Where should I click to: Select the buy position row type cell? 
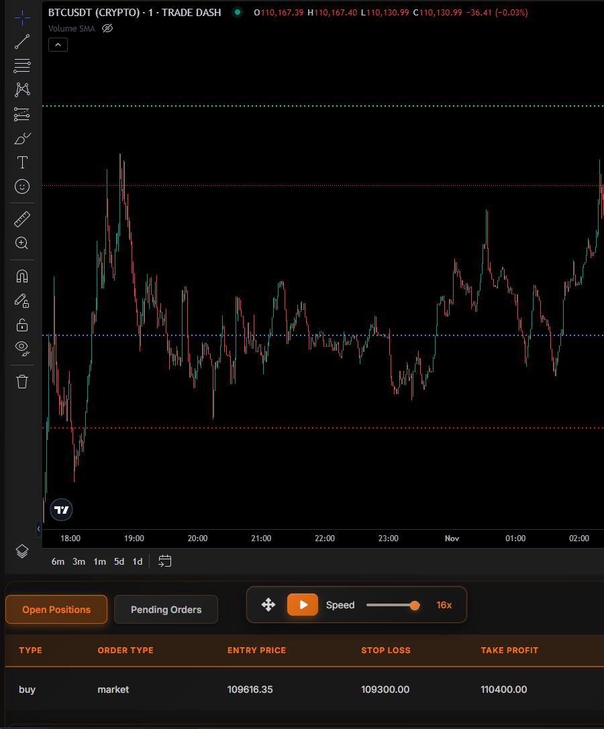tap(27, 689)
